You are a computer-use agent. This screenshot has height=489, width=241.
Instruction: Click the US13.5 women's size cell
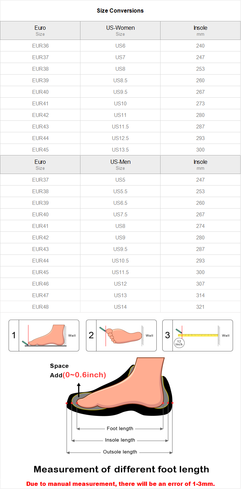pos(120,150)
